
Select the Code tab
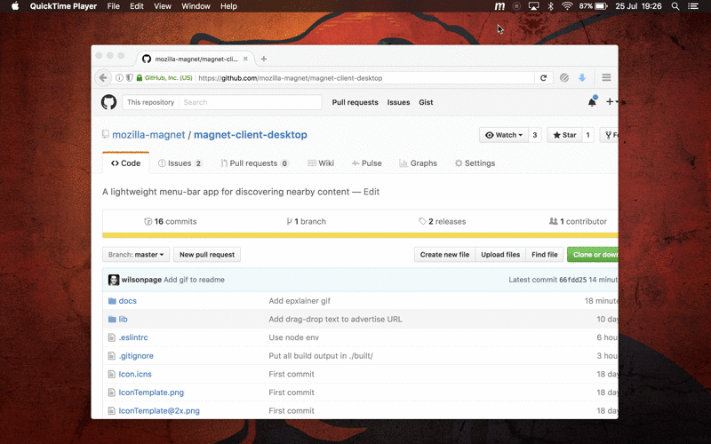pos(125,163)
